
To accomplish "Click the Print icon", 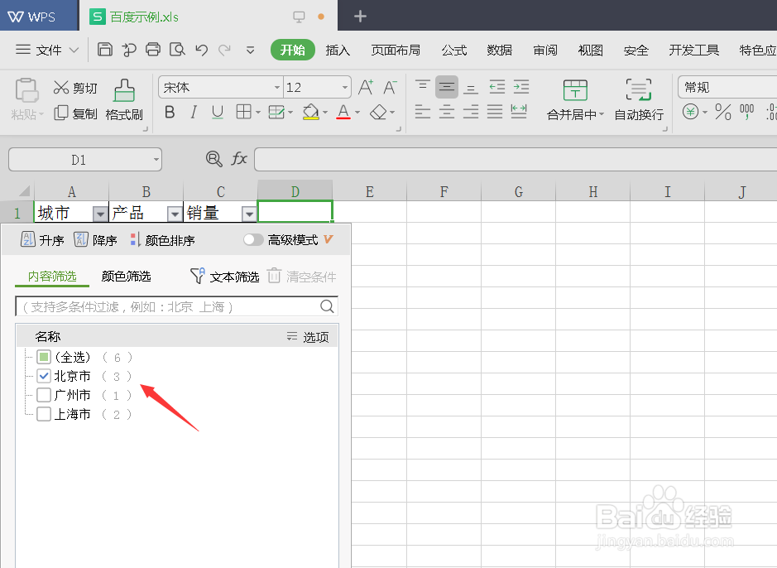I will point(153,50).
